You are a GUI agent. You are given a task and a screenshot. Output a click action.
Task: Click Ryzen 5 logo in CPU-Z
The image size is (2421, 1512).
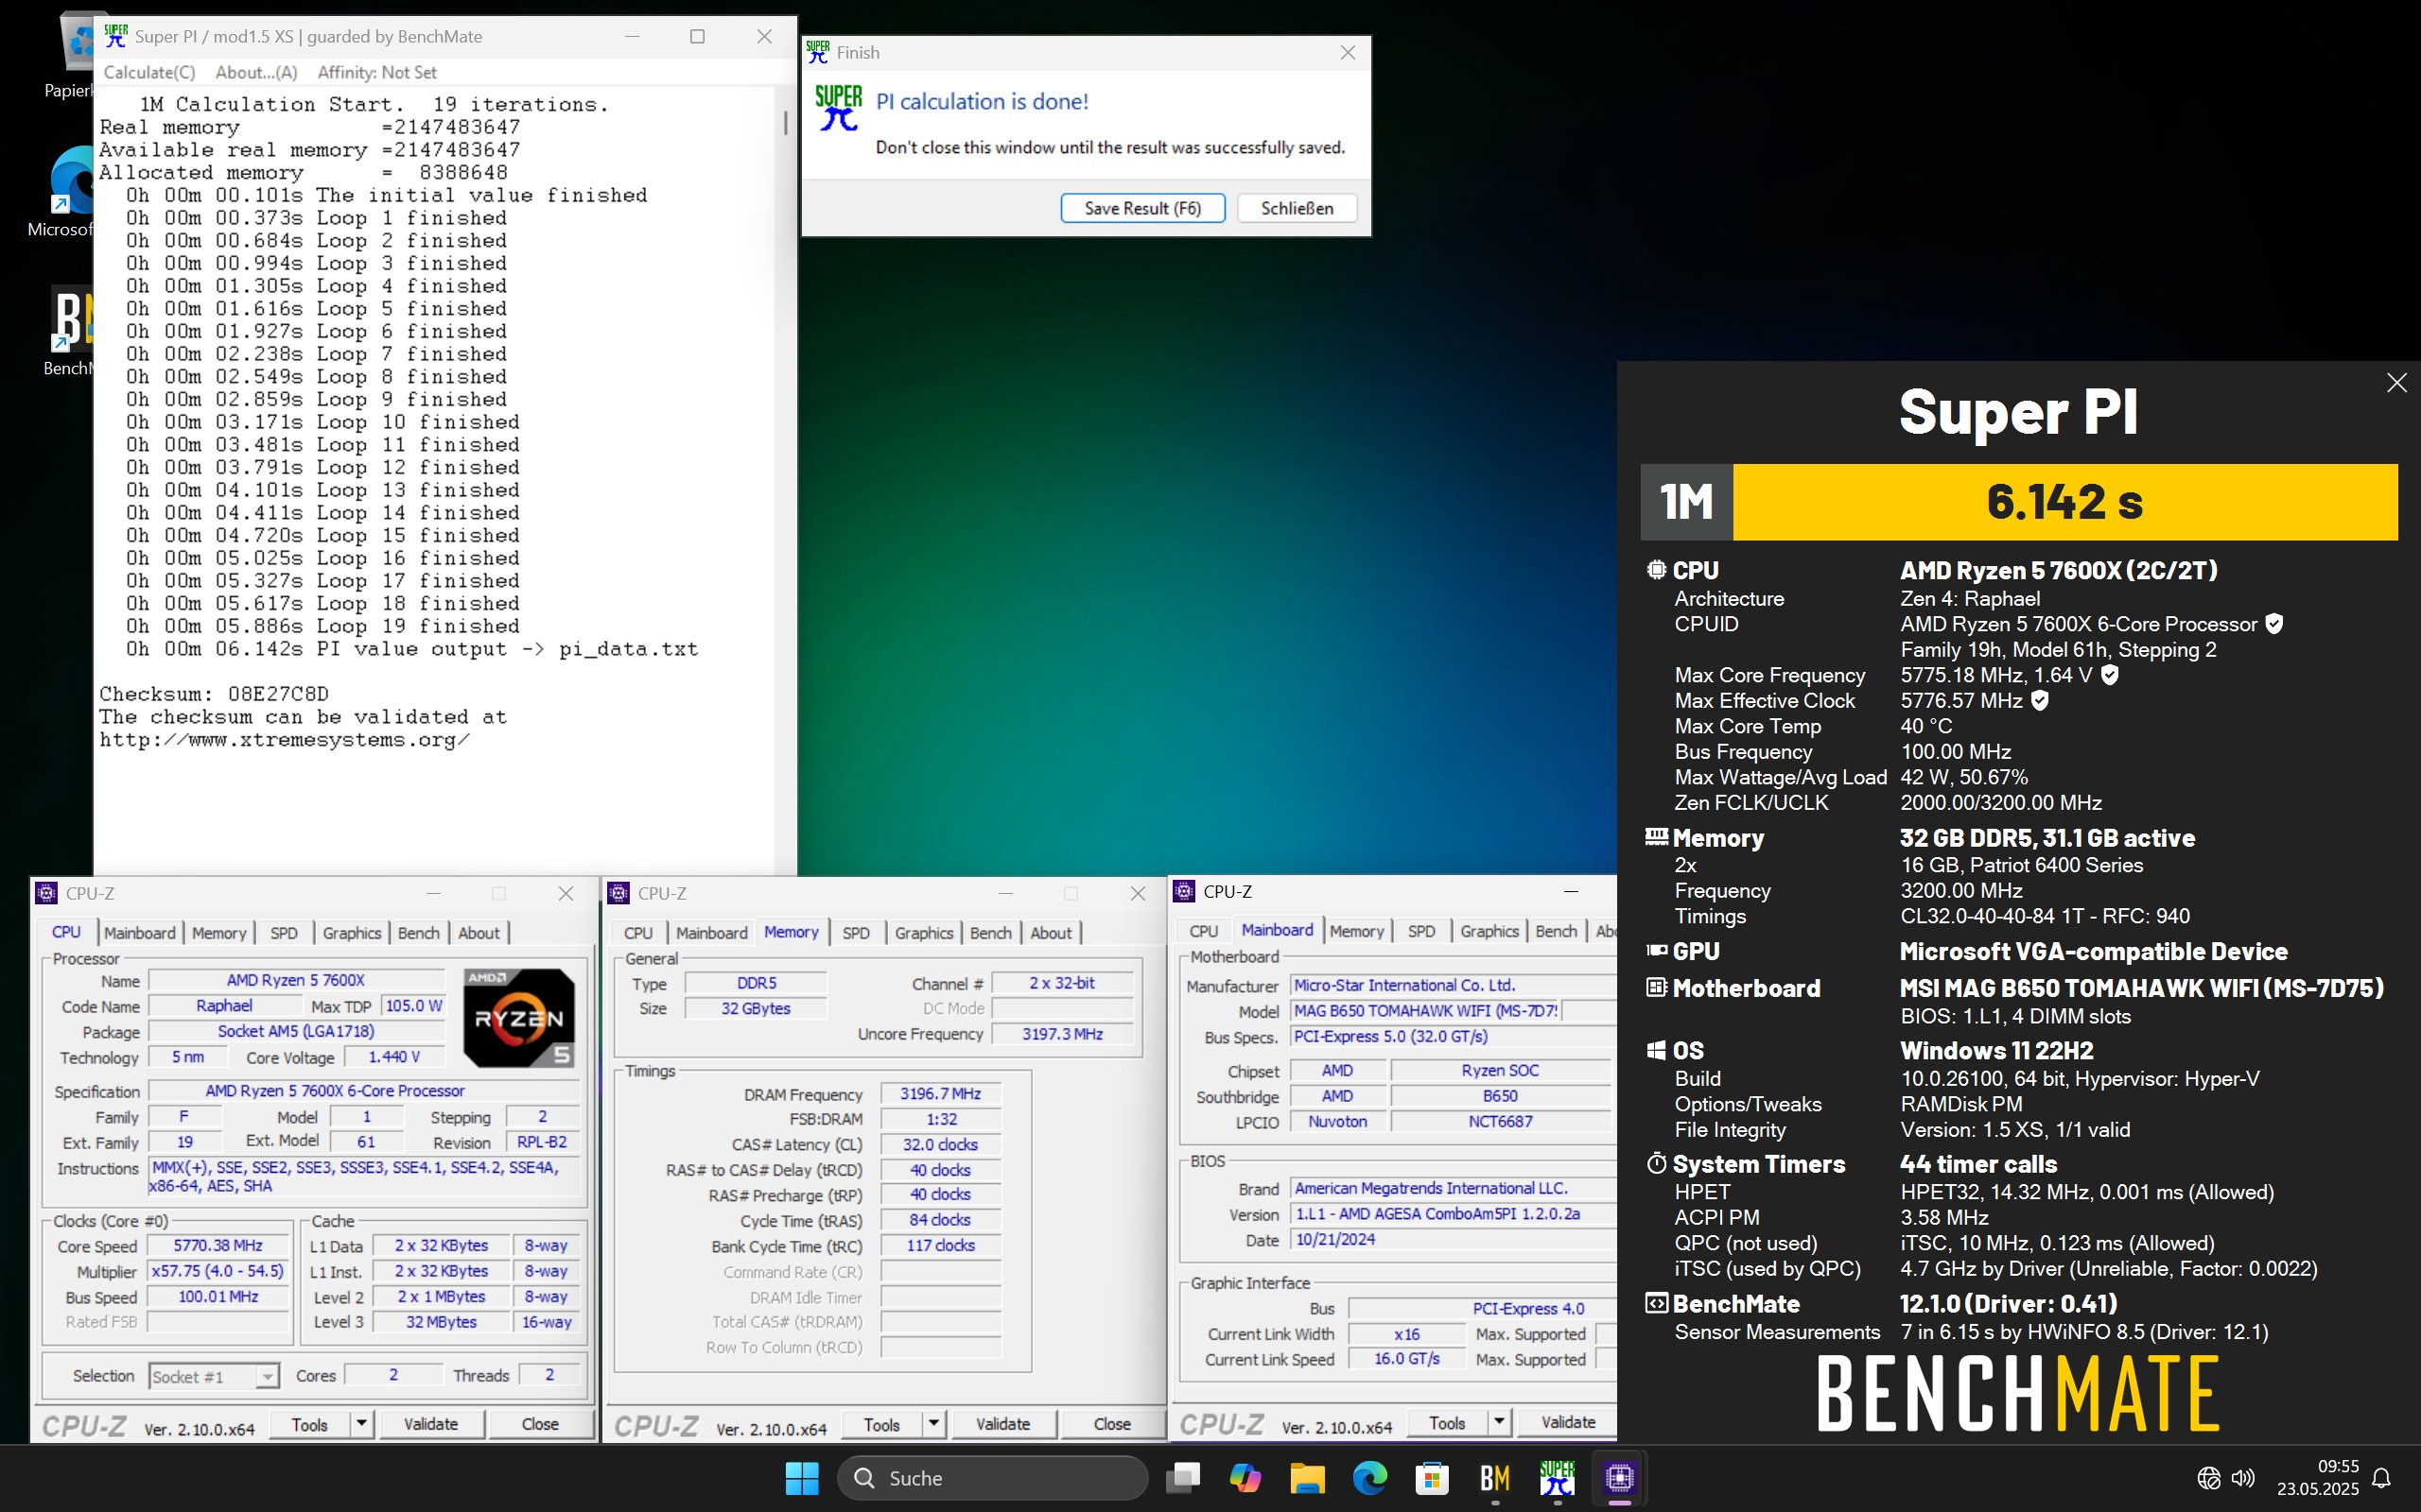click(519, 1018)
